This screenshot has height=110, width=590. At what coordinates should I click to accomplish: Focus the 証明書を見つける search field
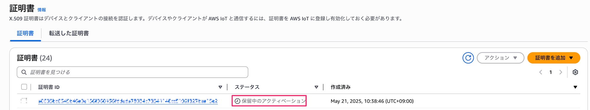coord(132,72)
